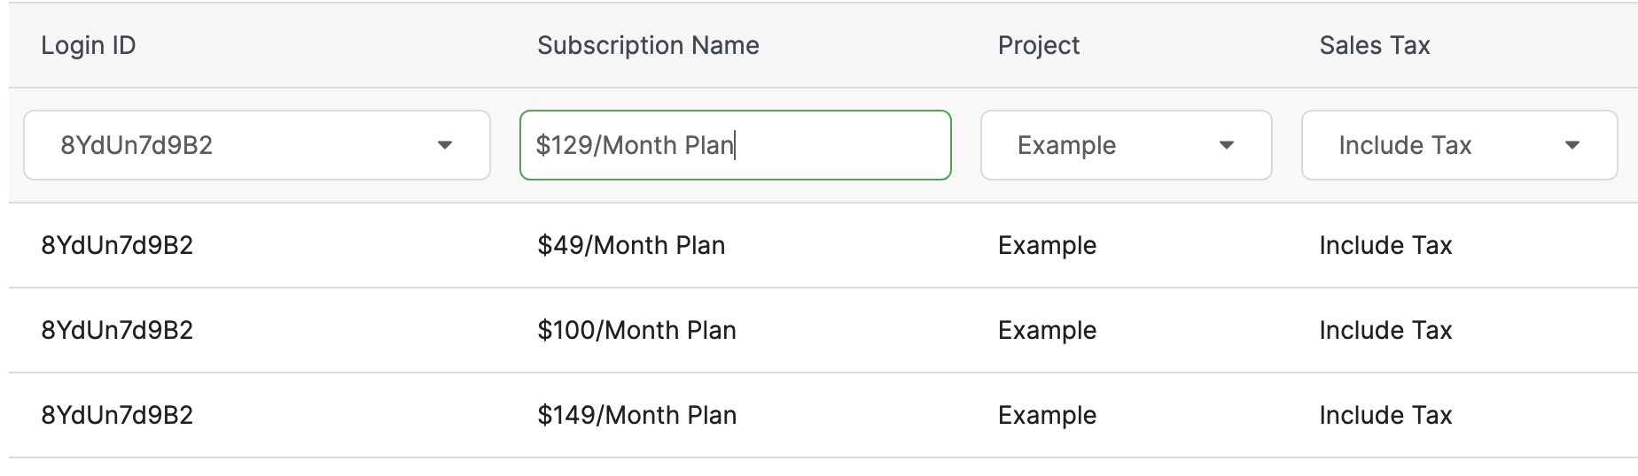Open the Login ID filter dropdown
This screenshot has width=1638, height=476.
(256, 145)
